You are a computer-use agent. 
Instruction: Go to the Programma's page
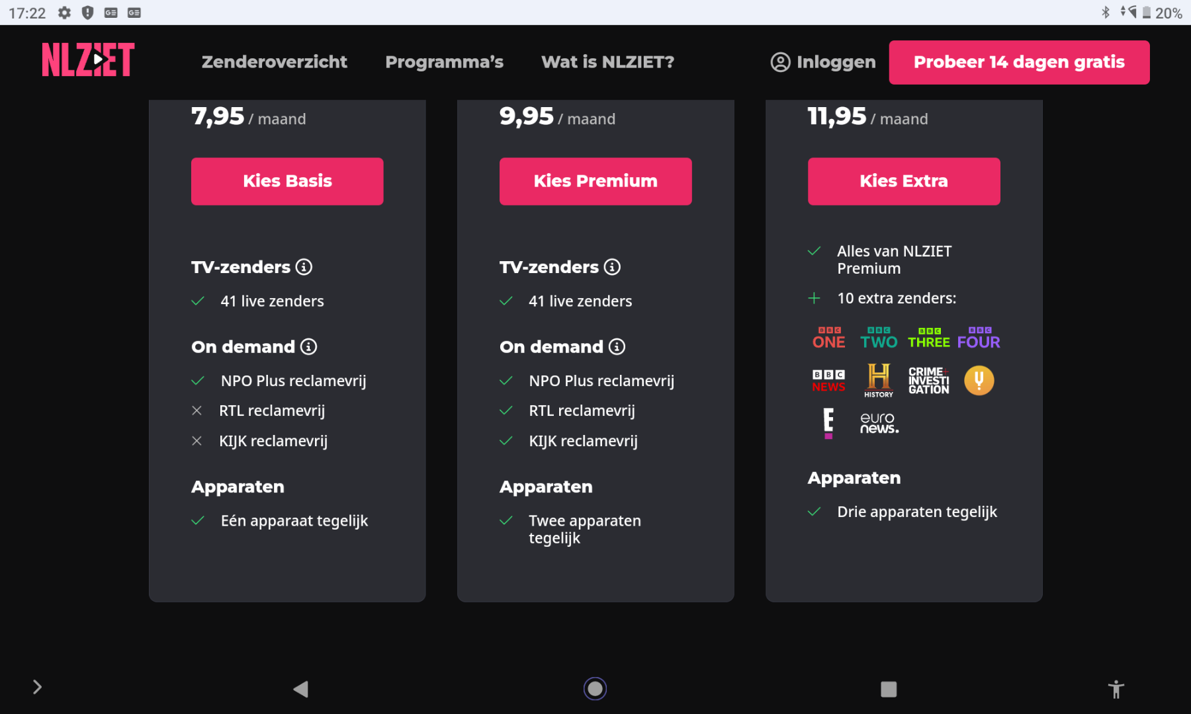click(x=444, y=62)
